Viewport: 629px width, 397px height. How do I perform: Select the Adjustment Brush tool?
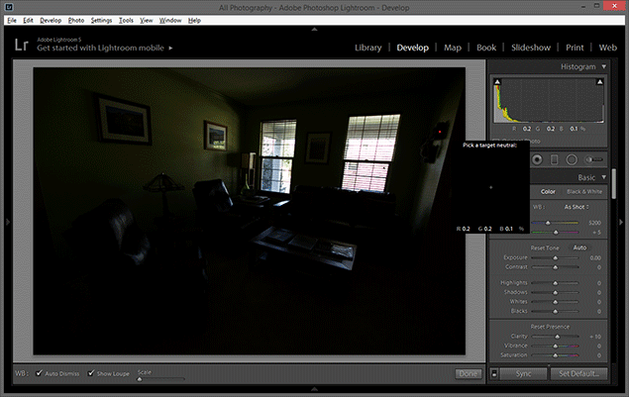(x=594, y=158)
